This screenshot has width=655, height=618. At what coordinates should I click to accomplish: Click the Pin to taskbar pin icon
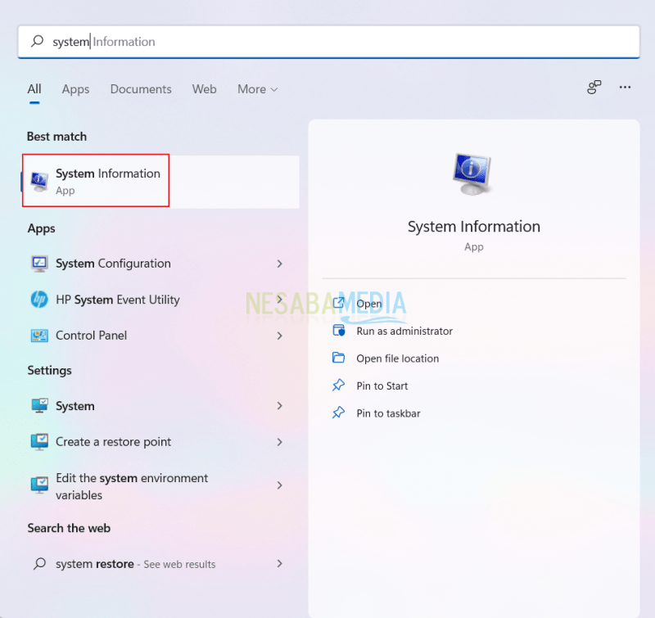(x=338, y=413)
